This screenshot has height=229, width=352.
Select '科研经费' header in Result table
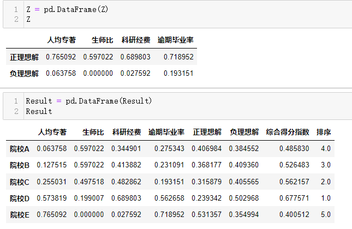point(127,132)
